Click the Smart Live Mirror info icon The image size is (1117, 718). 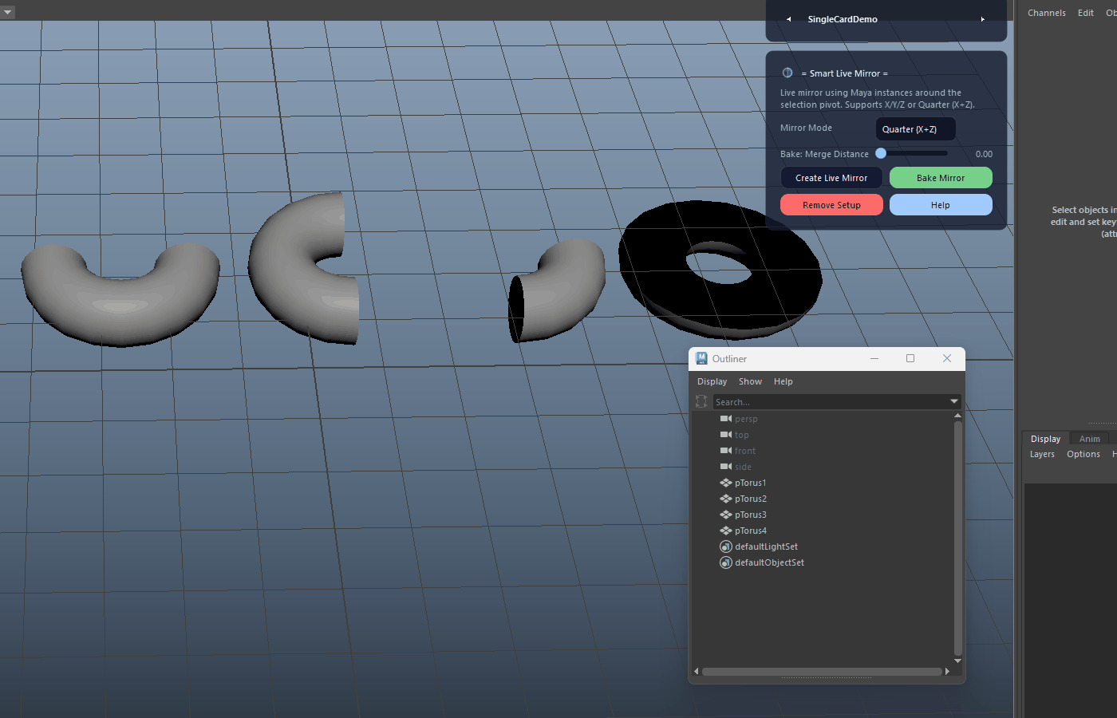(x=787, y=73)
